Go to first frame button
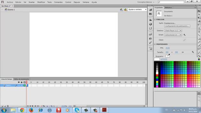 tap(27, 106)
